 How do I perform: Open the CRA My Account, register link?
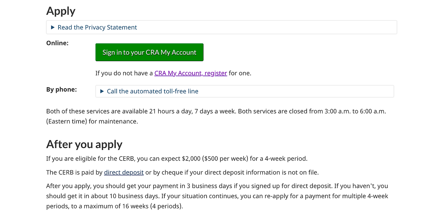[x=191, y=73]
